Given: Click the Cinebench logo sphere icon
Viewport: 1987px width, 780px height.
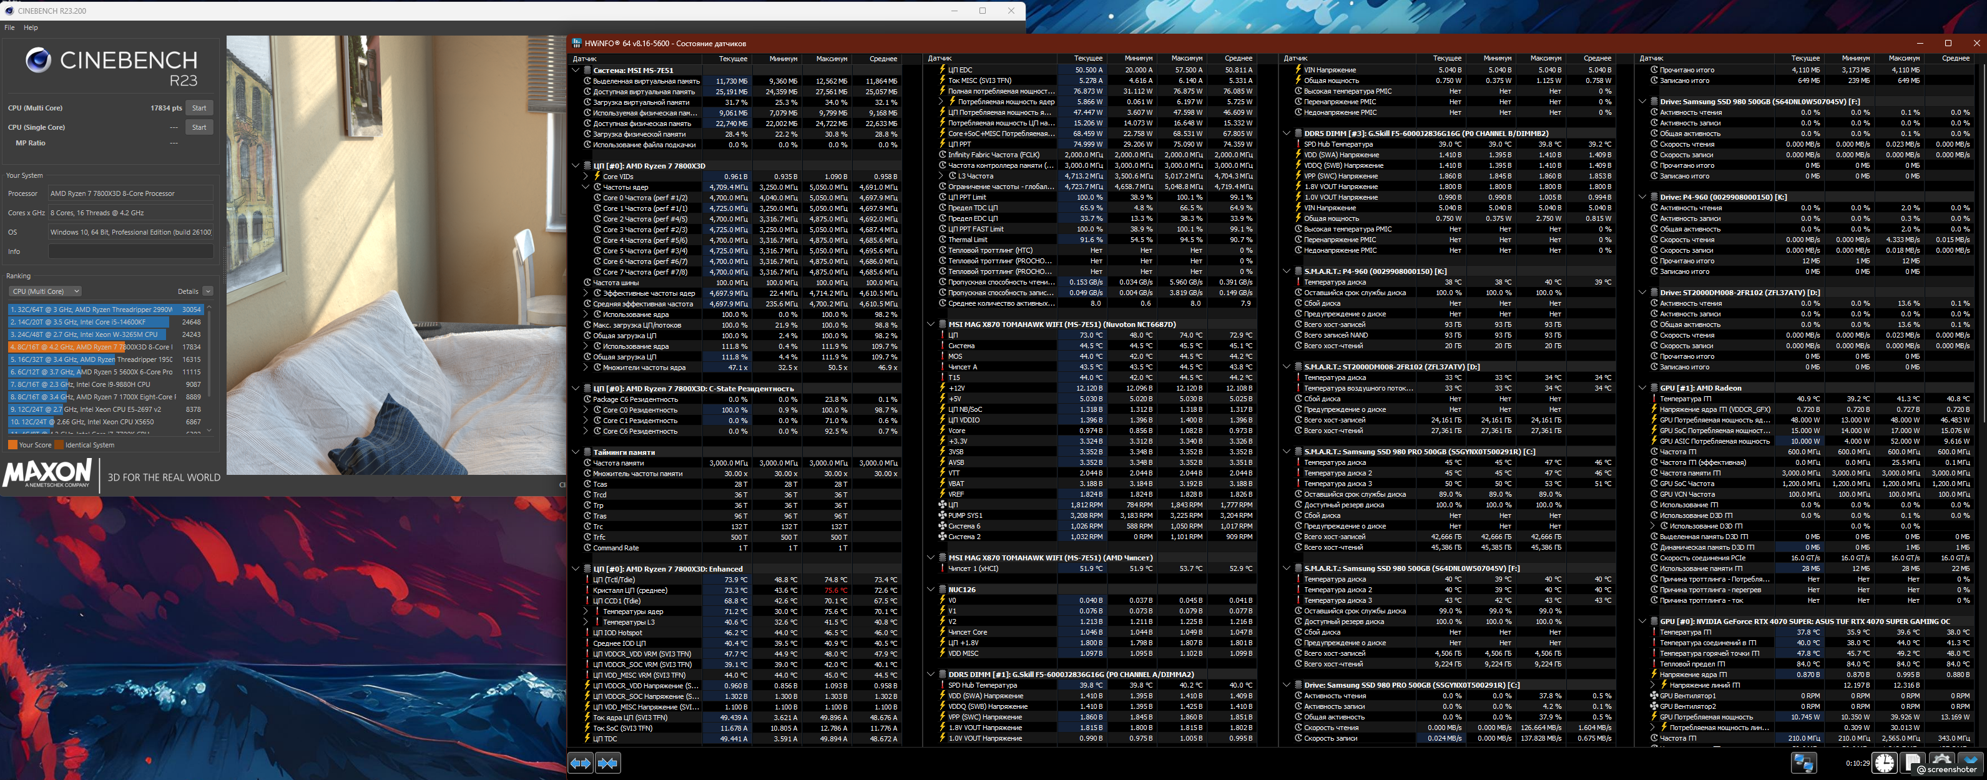Looking at the screenshot, I should click(x=38, y=60).
